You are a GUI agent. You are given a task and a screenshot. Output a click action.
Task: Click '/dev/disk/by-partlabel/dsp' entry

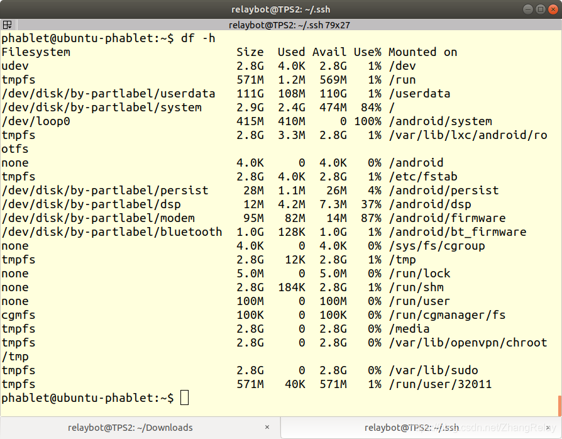tap(91, 204)
